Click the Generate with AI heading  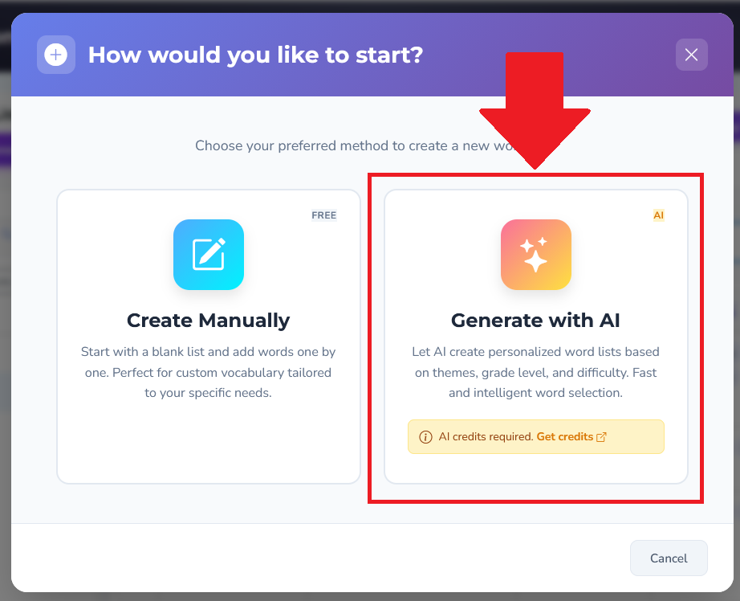(x=535, y=320)
